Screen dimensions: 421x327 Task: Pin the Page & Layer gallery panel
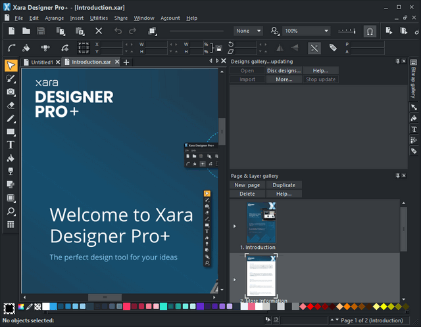397,176
